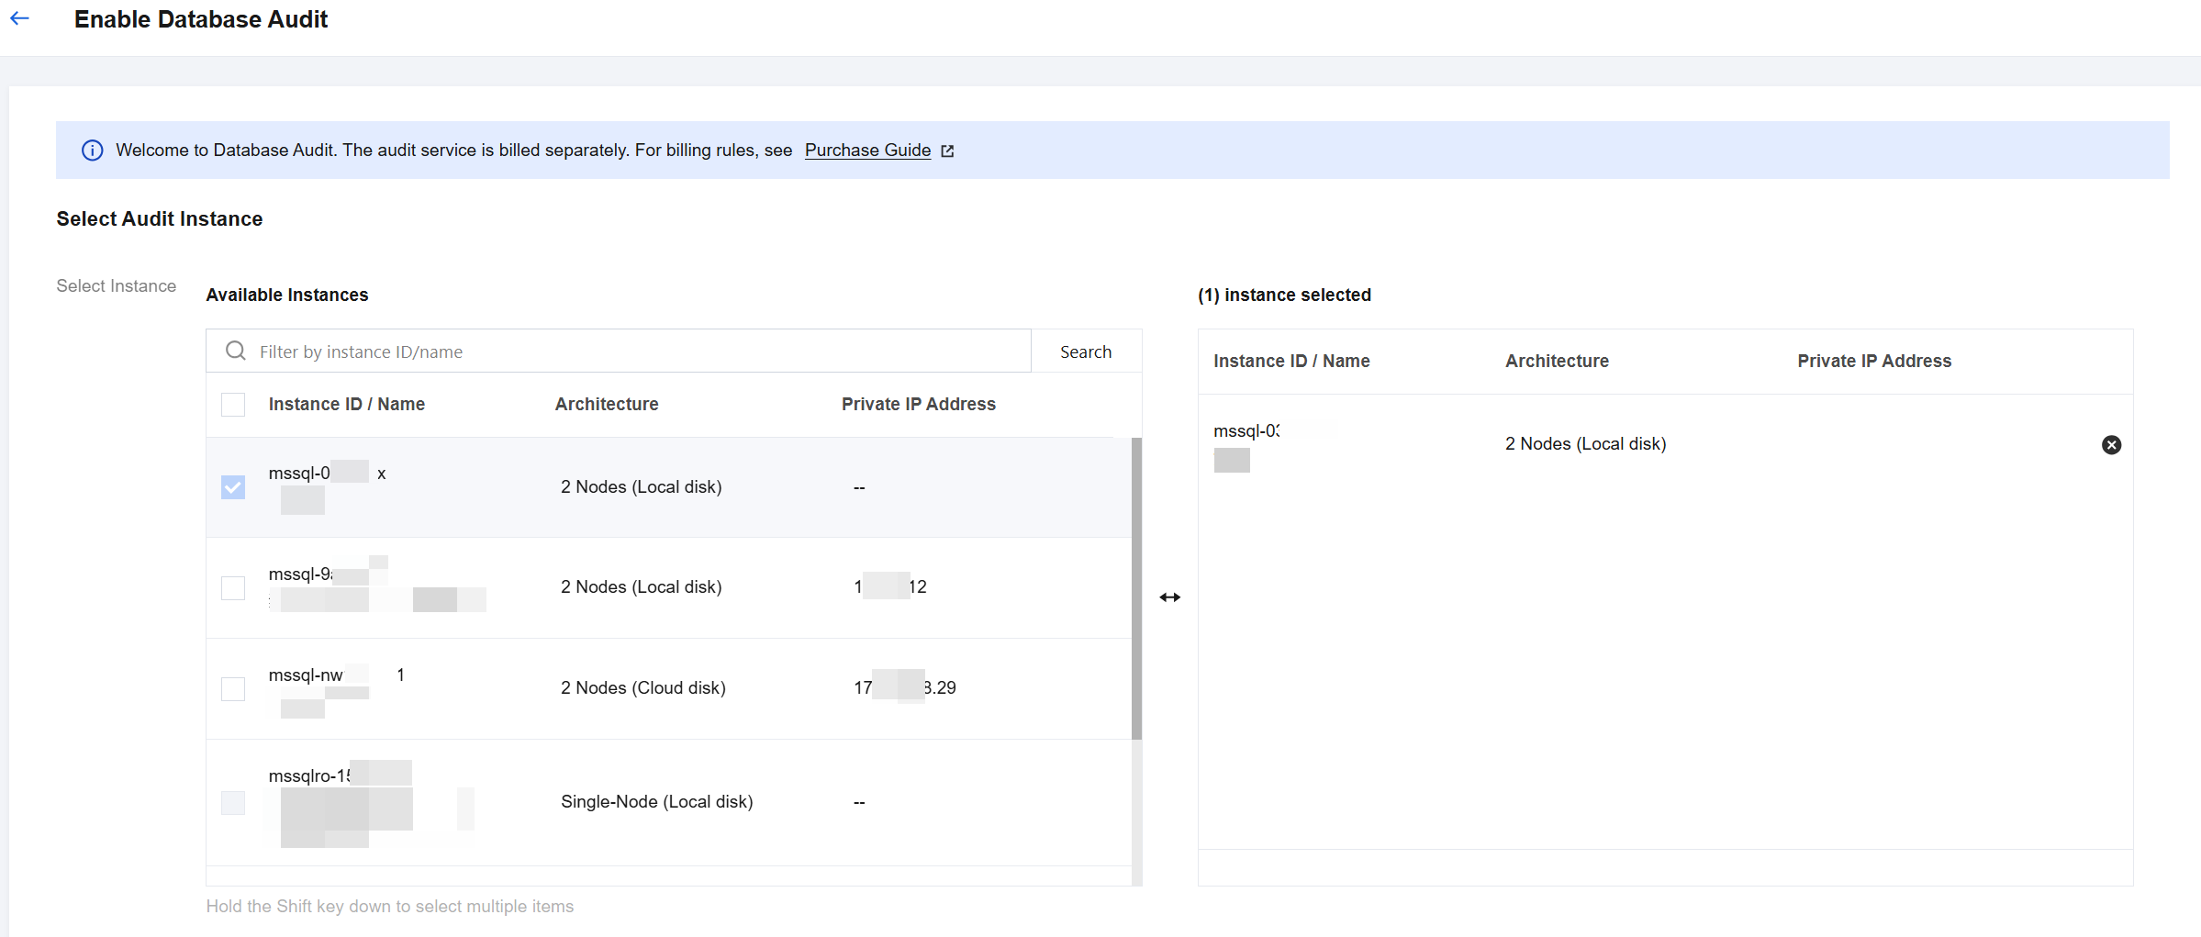The image size is (2201, 937).
Task: Uncheck the first mssql-0 instance checkbox
Action: coord(233,487)
